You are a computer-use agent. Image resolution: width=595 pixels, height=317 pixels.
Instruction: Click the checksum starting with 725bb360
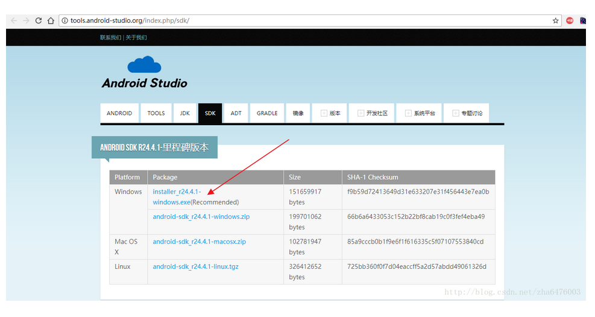click(x=417, y=266)
